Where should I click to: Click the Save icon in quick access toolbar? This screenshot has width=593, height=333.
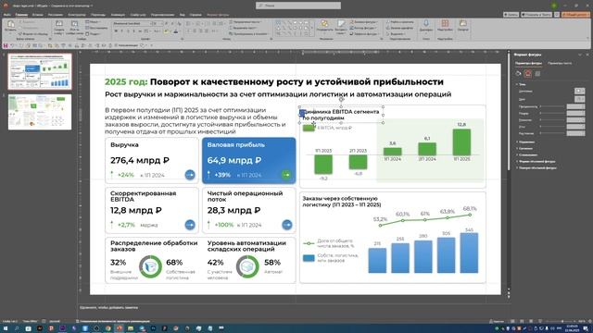(6, 45)
